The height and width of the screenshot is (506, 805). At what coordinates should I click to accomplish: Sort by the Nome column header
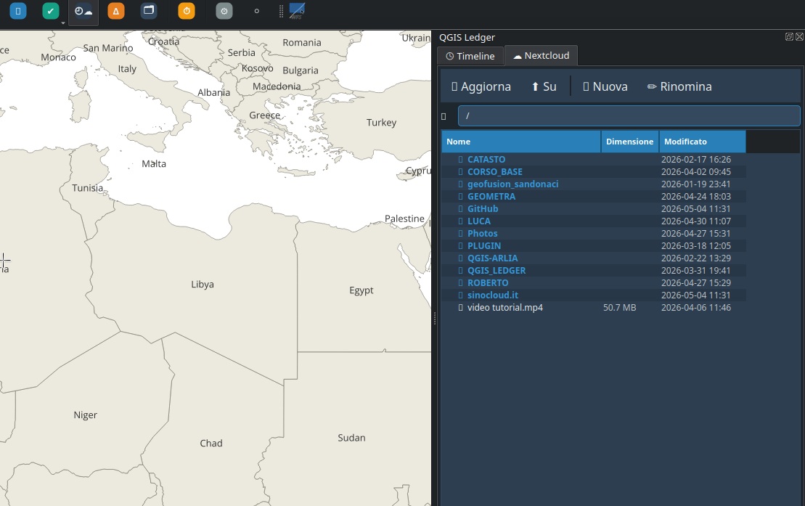point(521,142)
